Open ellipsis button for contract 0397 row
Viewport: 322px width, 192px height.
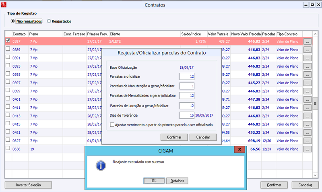307,83
